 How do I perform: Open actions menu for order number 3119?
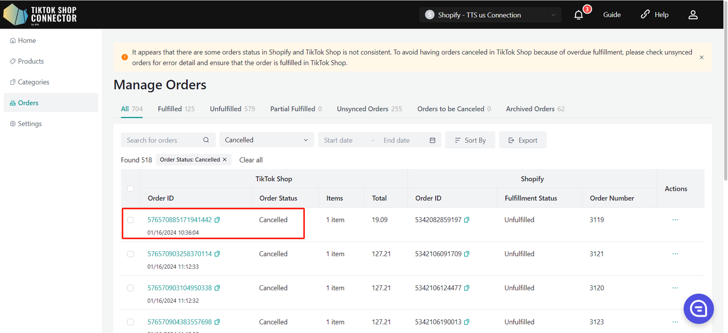pyautogui.click(x=675, y=220)
